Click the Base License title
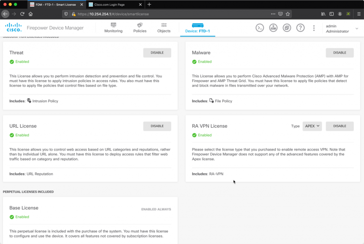 24,208
